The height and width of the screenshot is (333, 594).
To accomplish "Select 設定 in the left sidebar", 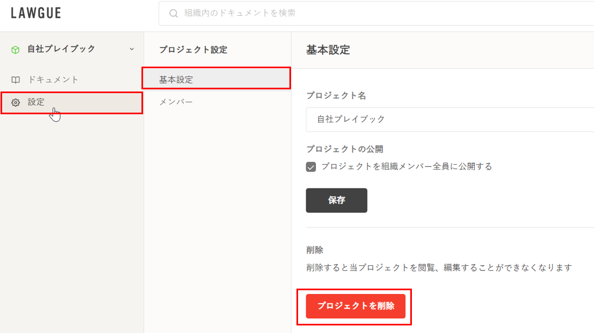I will coord(36,102).
